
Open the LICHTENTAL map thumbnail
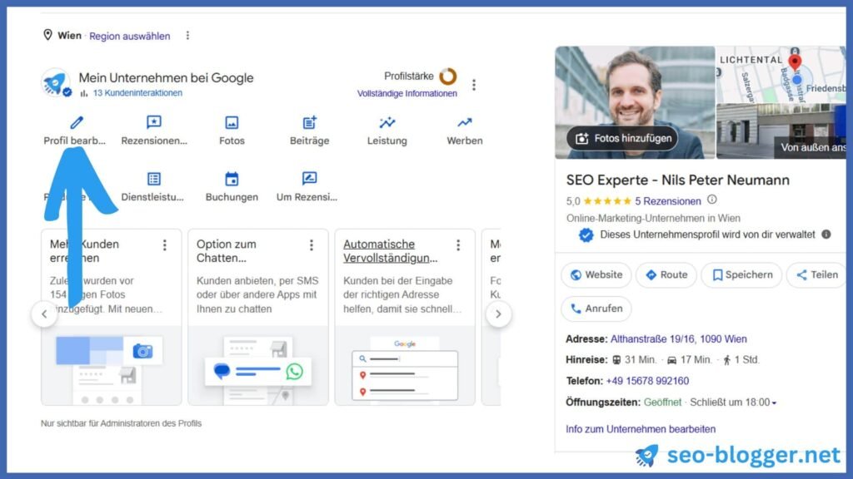click(781, 75)
